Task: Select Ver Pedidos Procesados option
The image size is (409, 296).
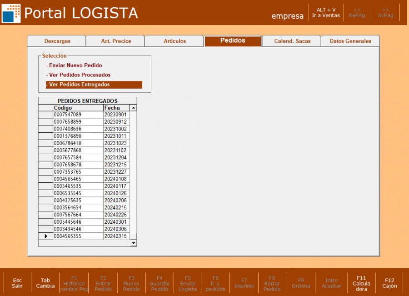Action: pyautogui.click(x=80, y=75)
